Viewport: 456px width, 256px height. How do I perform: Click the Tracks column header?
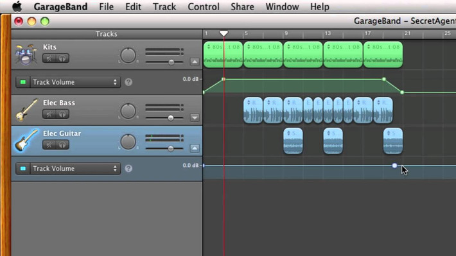107,34
